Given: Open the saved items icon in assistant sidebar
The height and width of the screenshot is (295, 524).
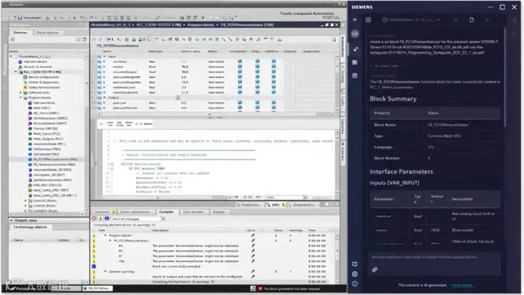Looking at the screenshot, I should point(355,62).
